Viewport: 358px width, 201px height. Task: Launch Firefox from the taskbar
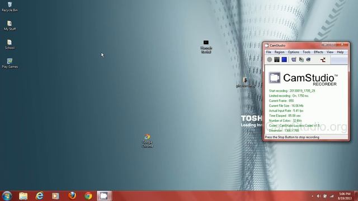click(72, 196)
